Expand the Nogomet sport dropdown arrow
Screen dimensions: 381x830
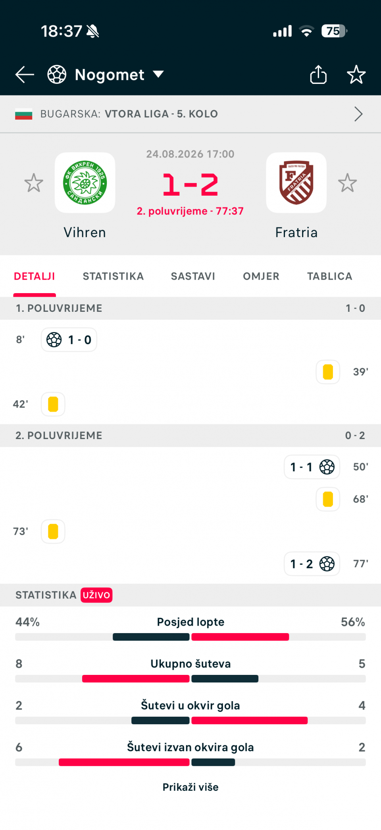pos(158,74)
